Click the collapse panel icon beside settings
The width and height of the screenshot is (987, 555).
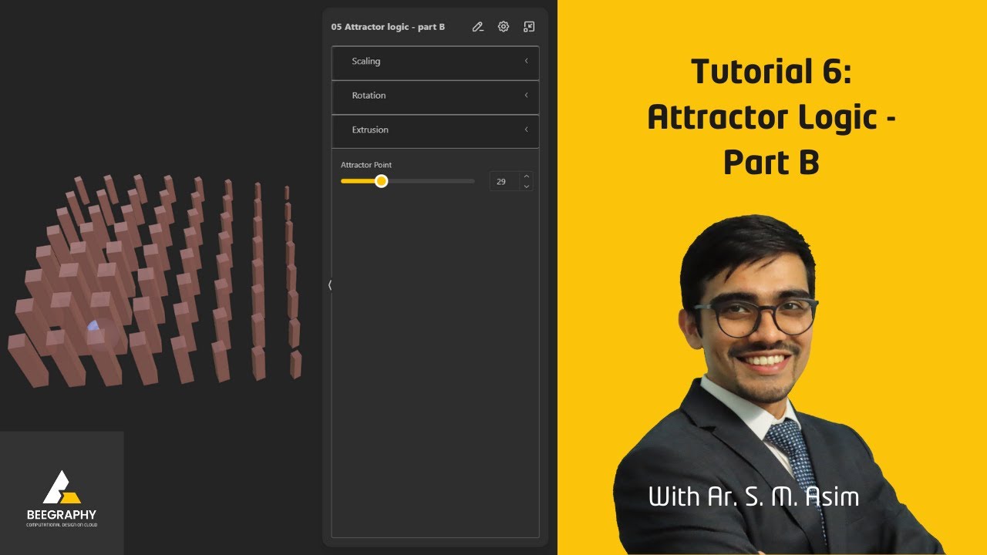[x=529, y=27]
